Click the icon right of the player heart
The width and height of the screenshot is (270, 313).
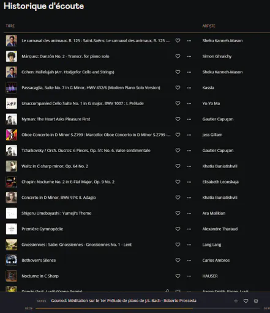pyautogui.click(x=256, y=301)
